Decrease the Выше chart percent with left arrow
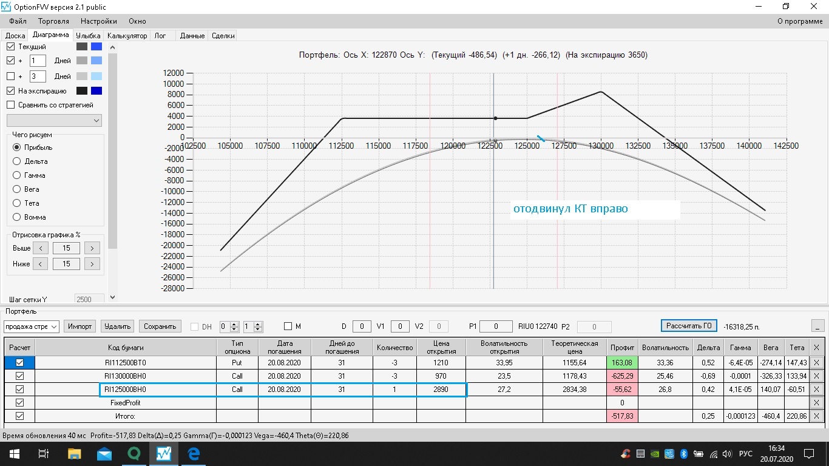 coord(40,248)
